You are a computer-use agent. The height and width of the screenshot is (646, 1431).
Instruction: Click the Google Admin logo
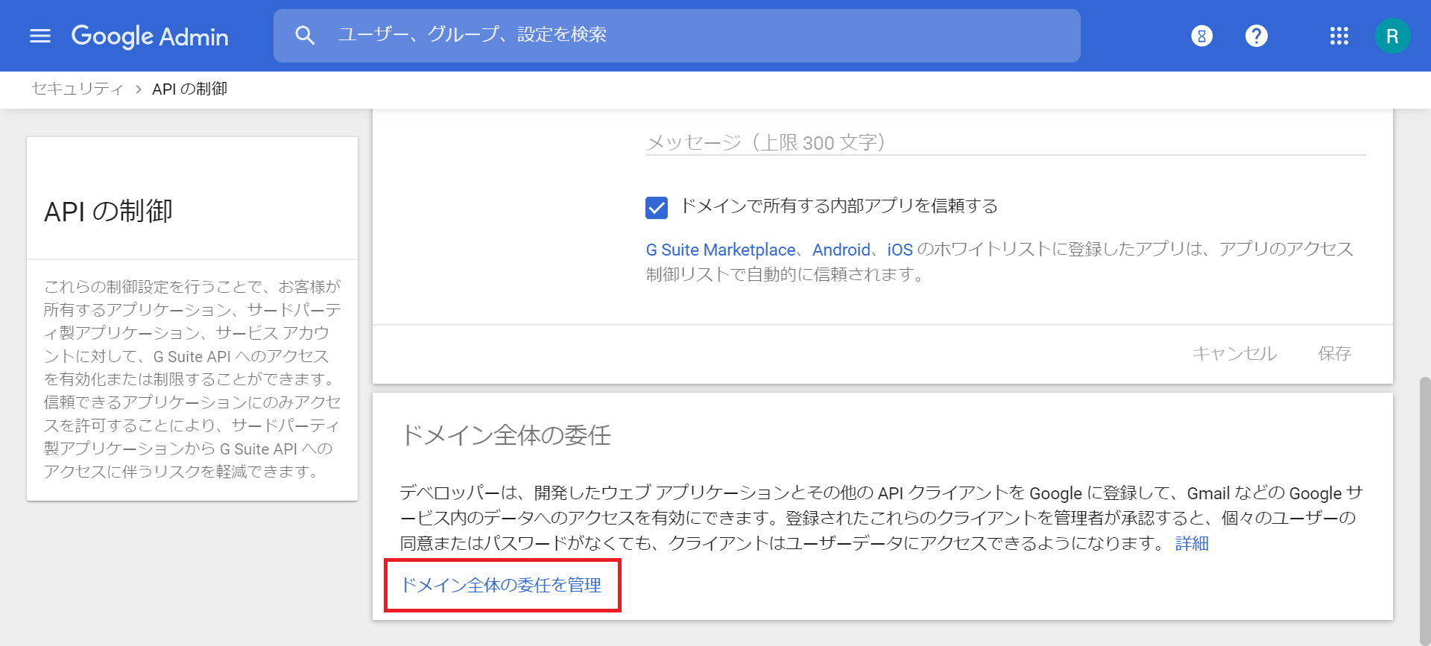coord(150,36)
